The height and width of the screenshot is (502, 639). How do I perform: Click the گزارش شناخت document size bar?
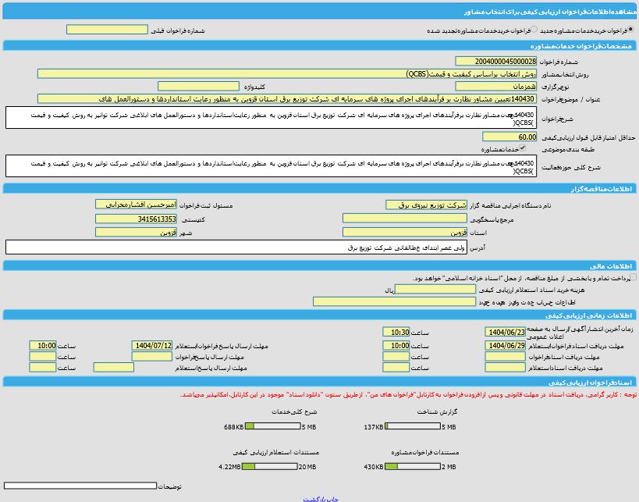[413, 427]
